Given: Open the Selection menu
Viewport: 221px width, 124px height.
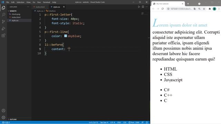Looking at the screenshot, I should click(20, 2).
